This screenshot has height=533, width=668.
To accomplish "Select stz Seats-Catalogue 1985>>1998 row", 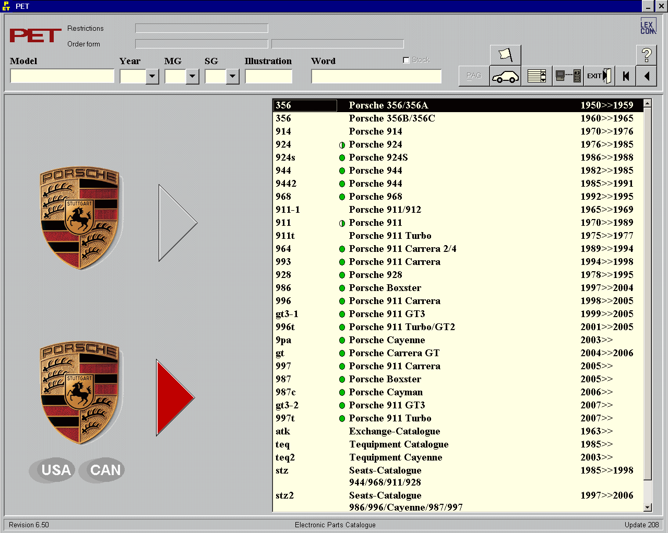I will point(458,476).
